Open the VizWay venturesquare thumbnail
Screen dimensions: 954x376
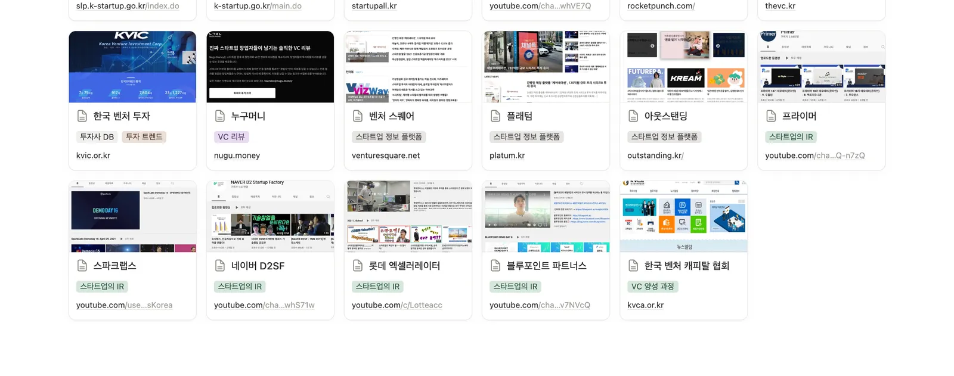click(408, 67)
